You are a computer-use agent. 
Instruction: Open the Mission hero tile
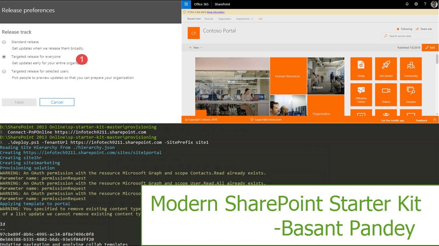click(x=326, y=76)
